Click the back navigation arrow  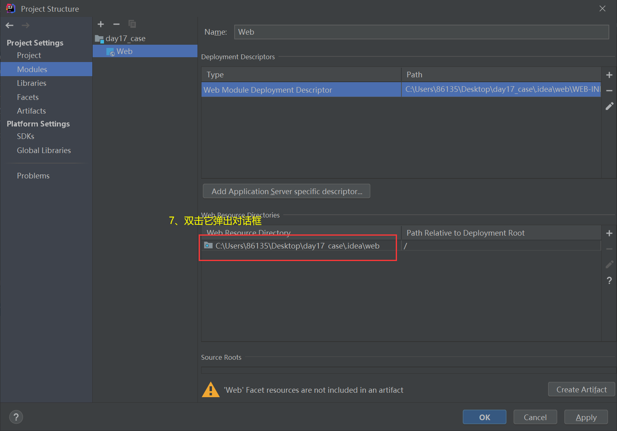pos(10,25)
